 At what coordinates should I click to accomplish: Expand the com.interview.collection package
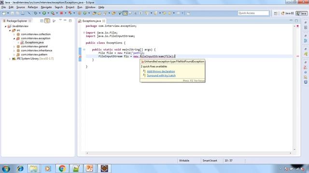tap(14, 34)
